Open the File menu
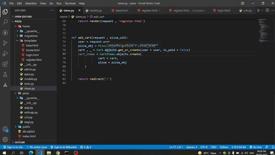 point(12,3)
